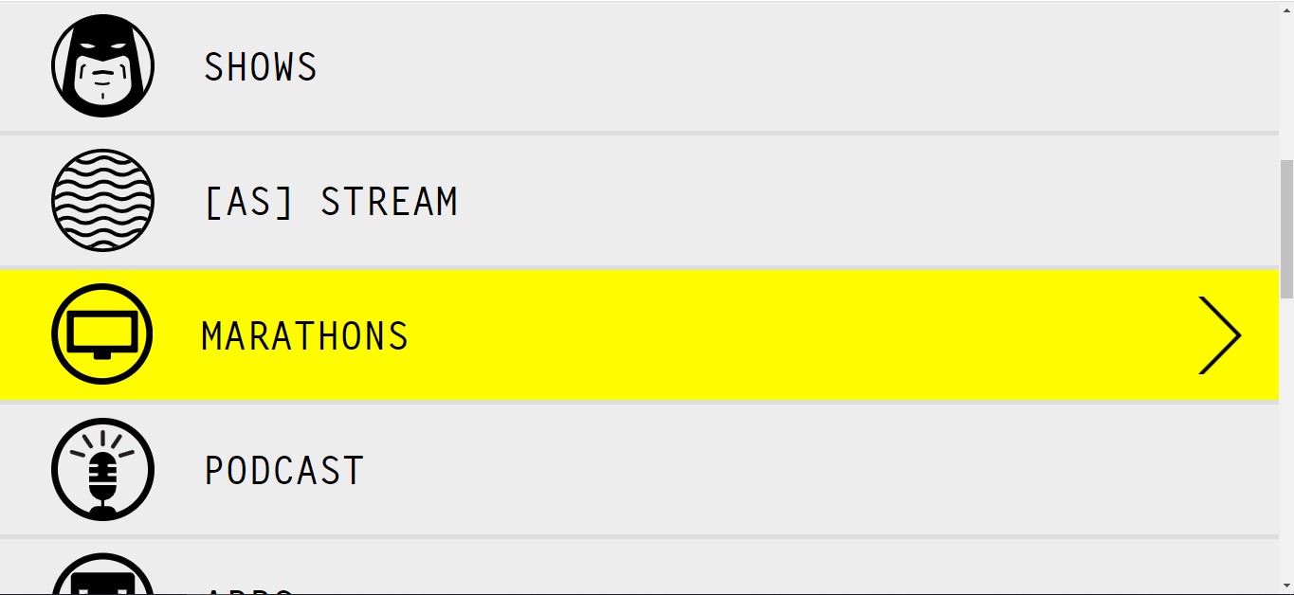The image size is (1294, 595).
Task: Click the vertical scrollbar thumb
Action: point(1286,229)
